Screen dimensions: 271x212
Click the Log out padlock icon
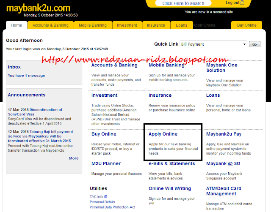click(242, 2)
